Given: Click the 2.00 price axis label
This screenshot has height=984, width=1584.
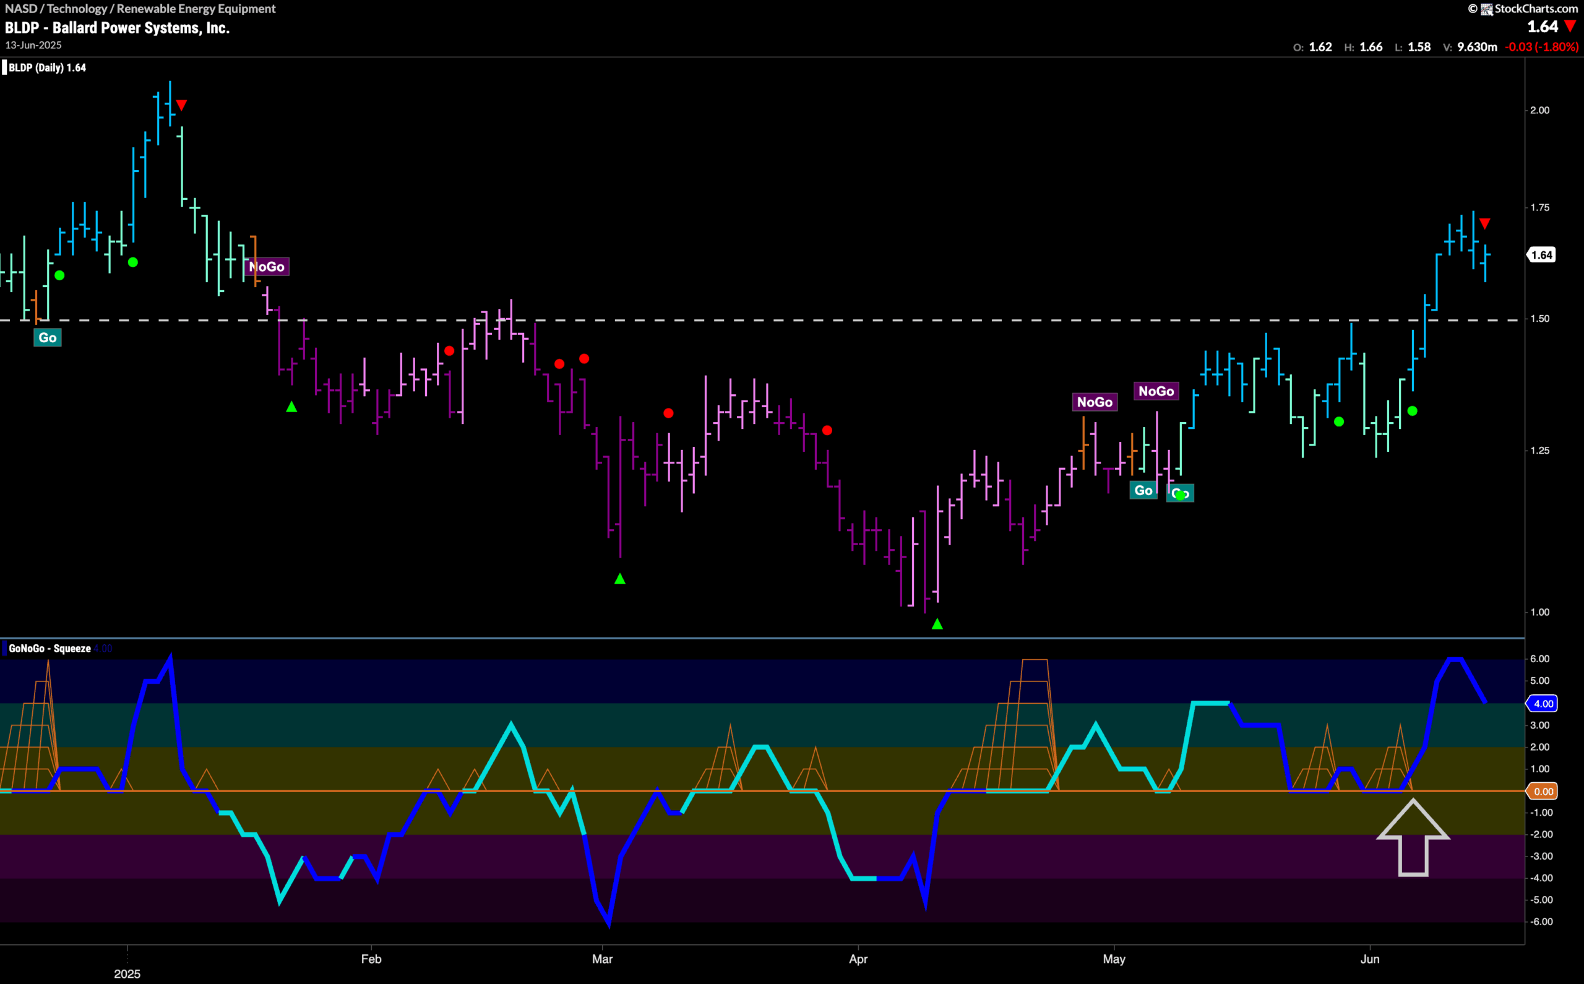Looking at the screenshot, I should [x=1540, y=110].
